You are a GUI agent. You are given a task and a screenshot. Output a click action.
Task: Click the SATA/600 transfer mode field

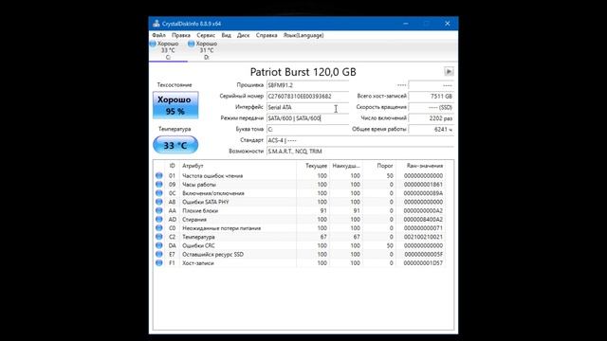pos(307,118)
